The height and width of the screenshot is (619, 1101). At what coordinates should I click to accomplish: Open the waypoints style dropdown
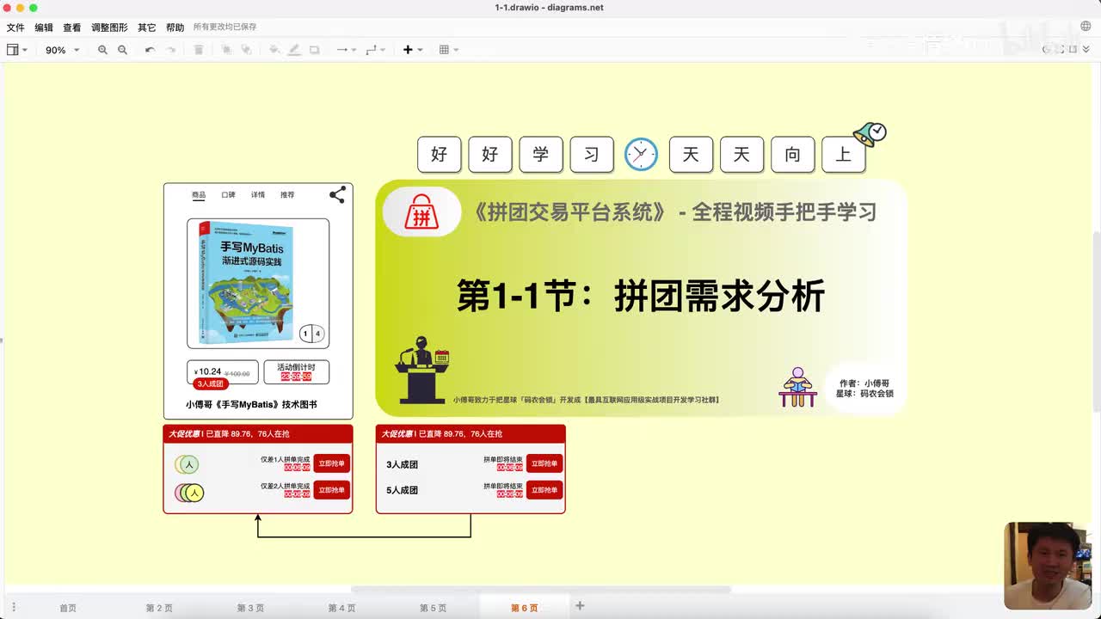tap(376, 50)
